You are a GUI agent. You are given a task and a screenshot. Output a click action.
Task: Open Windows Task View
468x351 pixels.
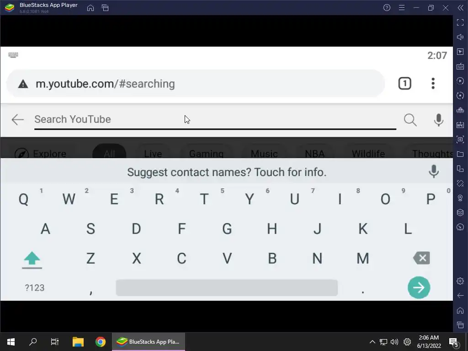[x=55, y=342]
